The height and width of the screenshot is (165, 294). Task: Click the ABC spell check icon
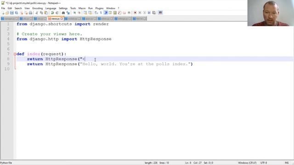[x=160, y=13]
